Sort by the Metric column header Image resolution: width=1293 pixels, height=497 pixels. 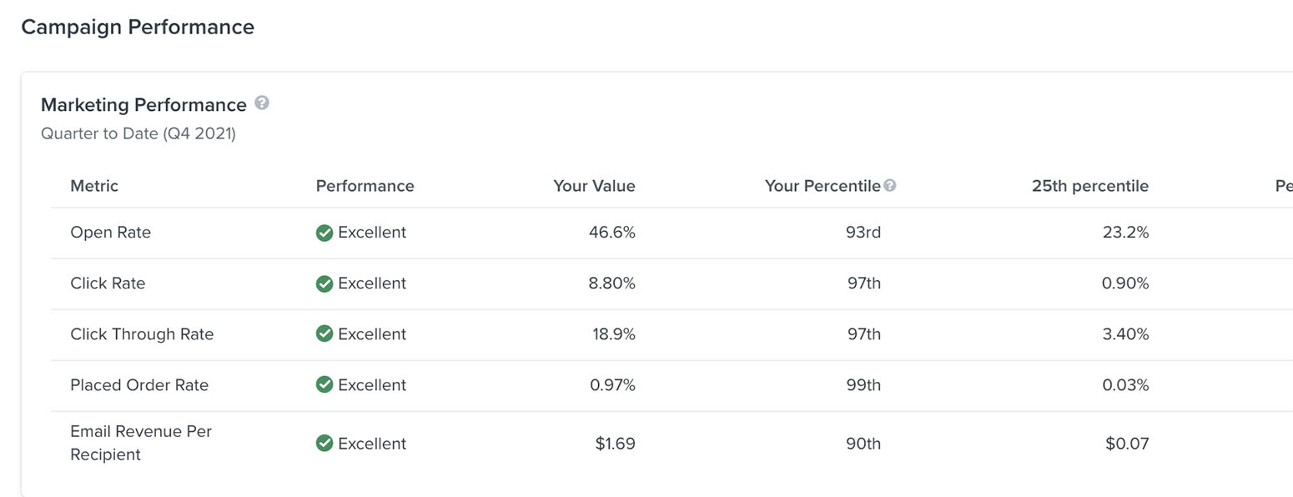[93, 185]
